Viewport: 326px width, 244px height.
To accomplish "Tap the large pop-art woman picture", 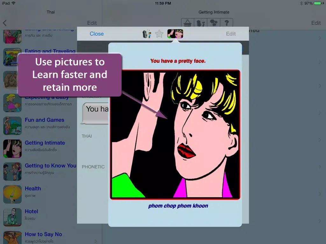I will [175, 135].
